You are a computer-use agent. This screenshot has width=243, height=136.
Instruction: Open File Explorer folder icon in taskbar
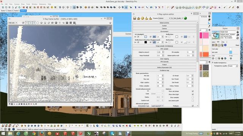[10, 133]
